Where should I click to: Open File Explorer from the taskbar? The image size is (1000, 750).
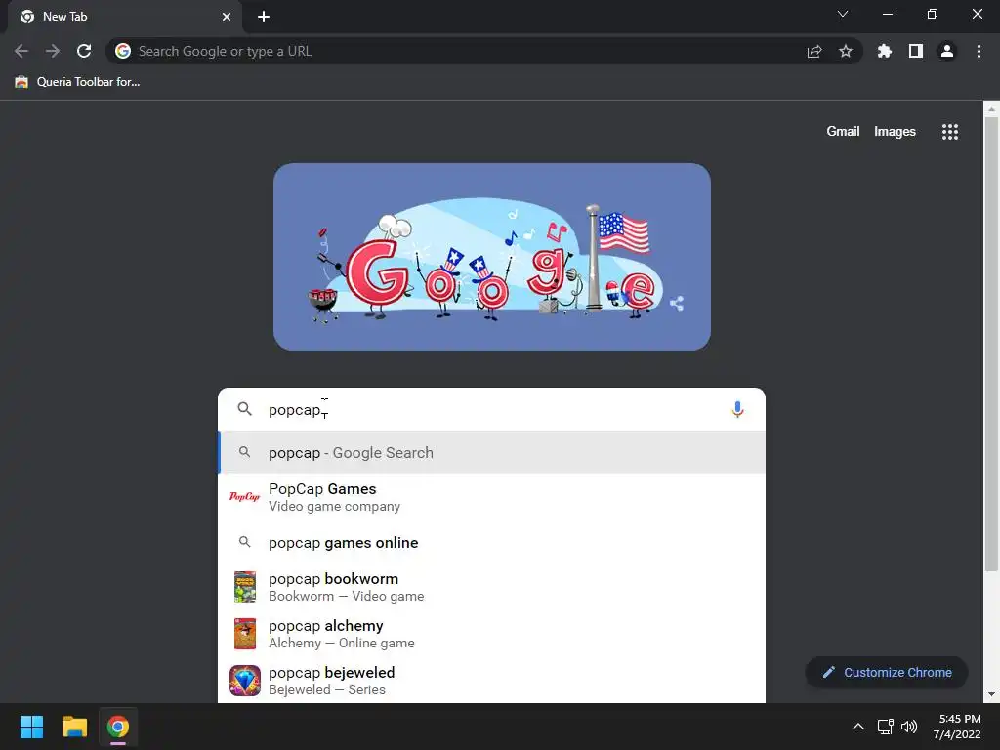(74, 727)
